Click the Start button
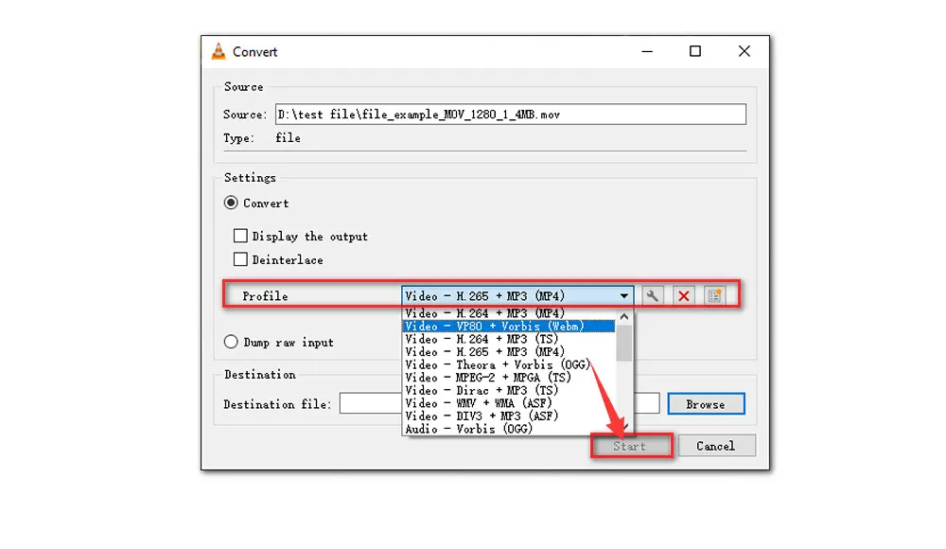 [629, 446]
